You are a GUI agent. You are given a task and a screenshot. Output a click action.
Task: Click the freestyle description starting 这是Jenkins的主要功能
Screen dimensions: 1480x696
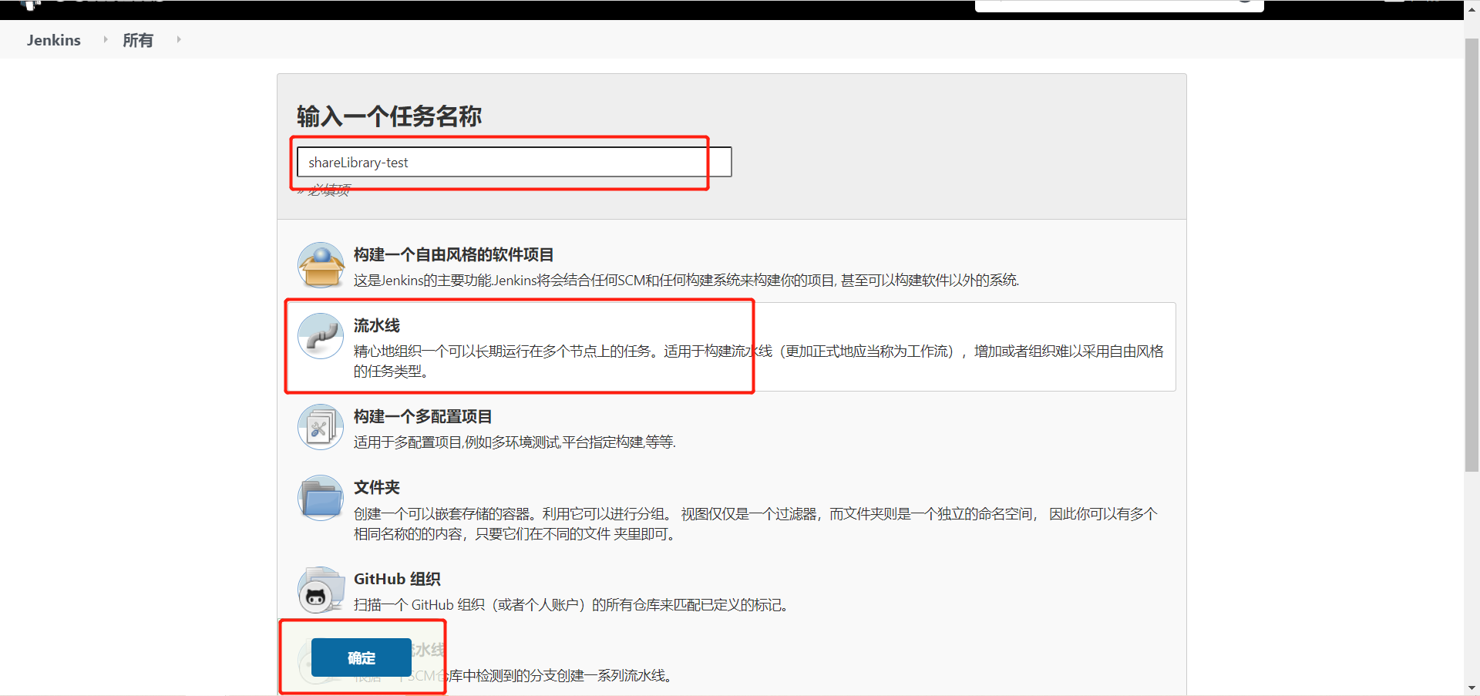tap(686, 281)
